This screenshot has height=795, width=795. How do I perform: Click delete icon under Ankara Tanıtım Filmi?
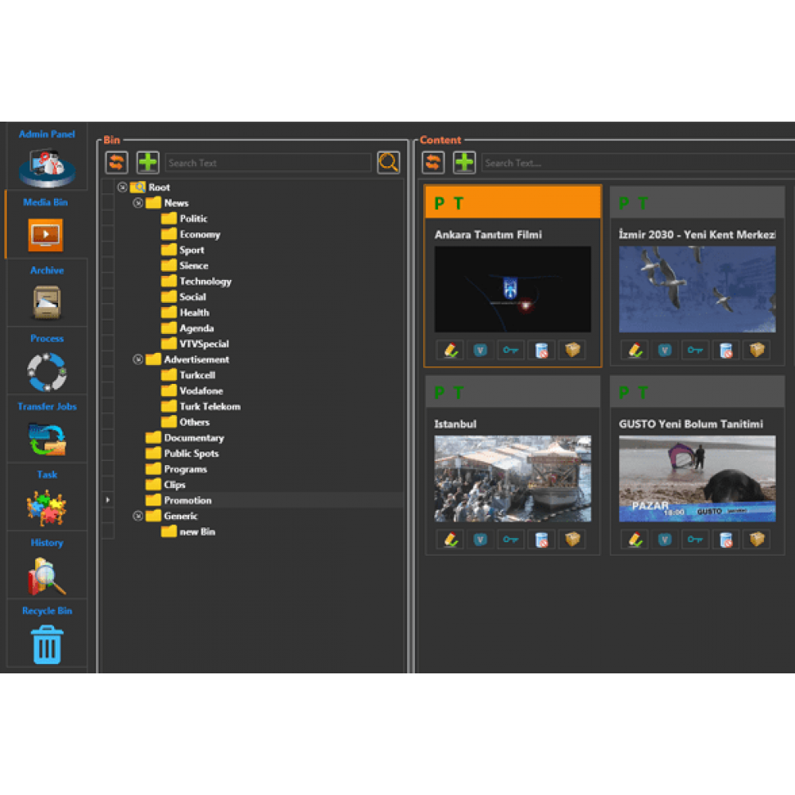(541, 351)
